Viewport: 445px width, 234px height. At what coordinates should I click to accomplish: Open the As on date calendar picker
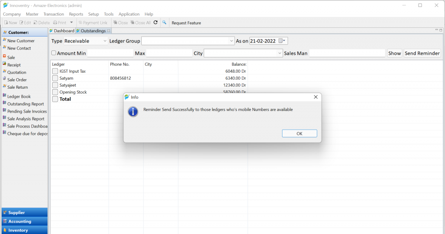282,41
